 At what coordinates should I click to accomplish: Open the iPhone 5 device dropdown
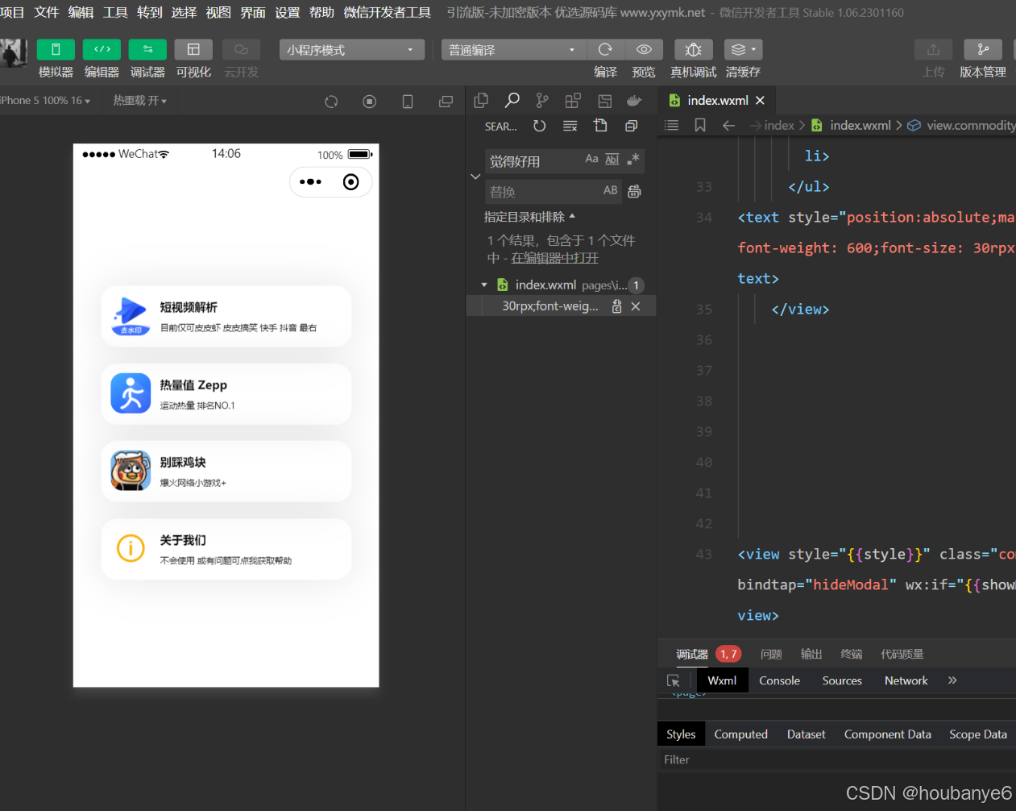(x=45, y=101)
